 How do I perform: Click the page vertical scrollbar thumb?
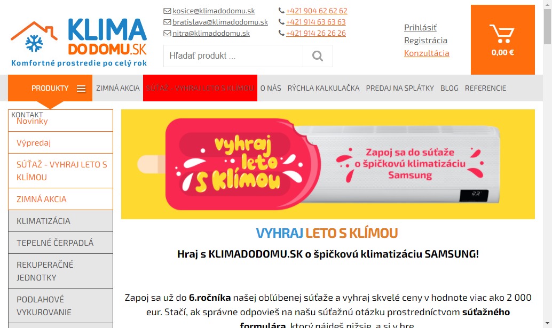(x=547, y=26)
